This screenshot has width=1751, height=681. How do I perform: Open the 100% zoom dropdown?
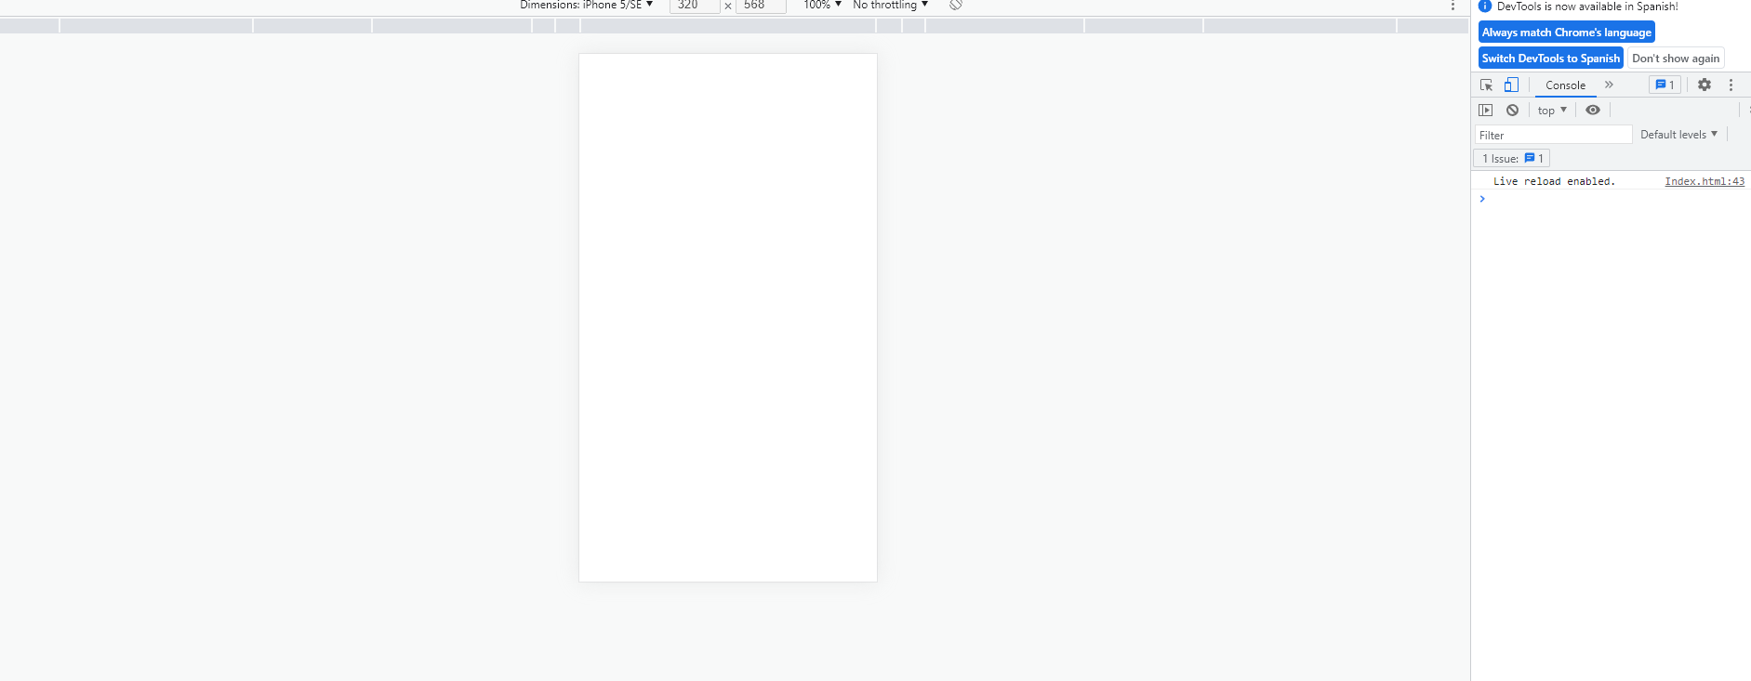tap(822, 5)
